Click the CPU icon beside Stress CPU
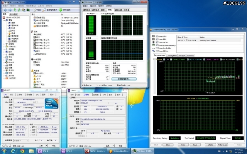The height and width of the screenshot is (154, 247). tap(154, 36)
